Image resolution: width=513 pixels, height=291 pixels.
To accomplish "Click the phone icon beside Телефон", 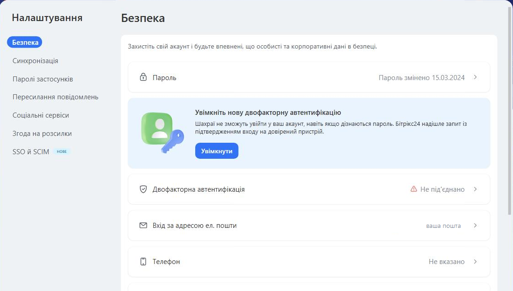I will tap(143, 262).
